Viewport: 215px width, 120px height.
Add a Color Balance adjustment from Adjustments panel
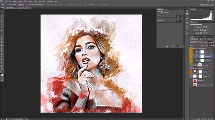[197, 30]
